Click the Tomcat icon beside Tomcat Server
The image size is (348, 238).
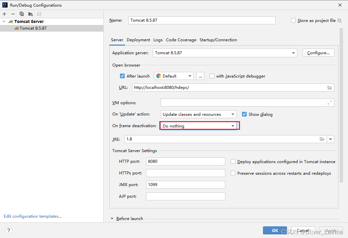pos(11,22)
